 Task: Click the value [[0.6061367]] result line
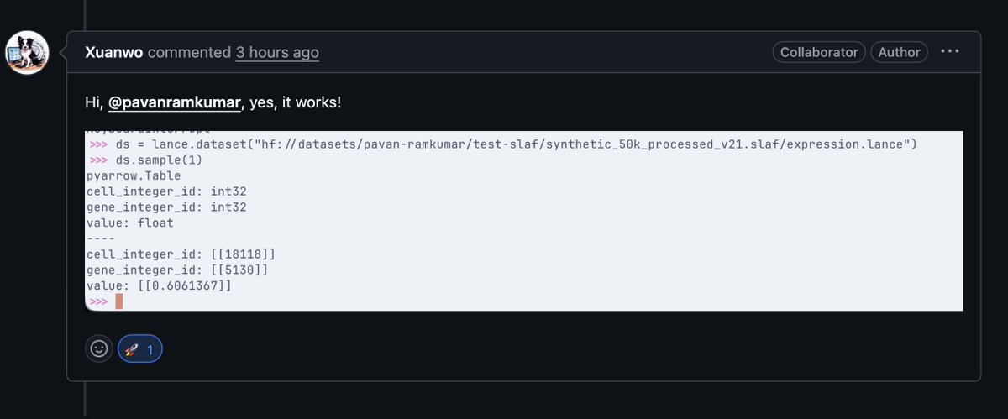pyautogui.click(x=159, y=286)
